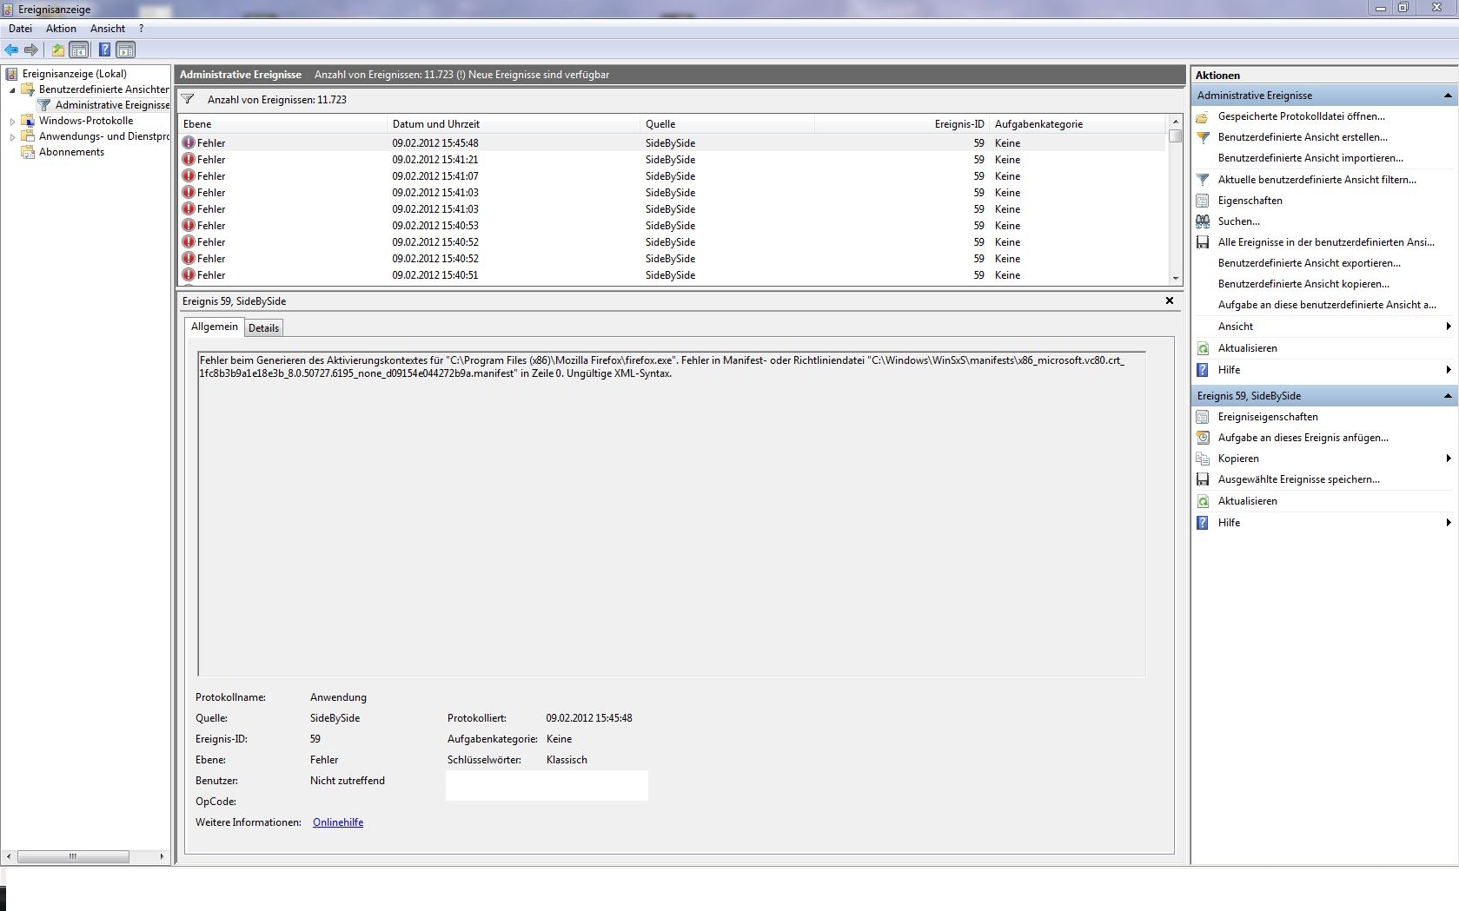The width and height of the screenshot is (1459, 911).
Task: Click Aktualisieren under Ereignis 59 section
Action: (x=1247, y=501)
